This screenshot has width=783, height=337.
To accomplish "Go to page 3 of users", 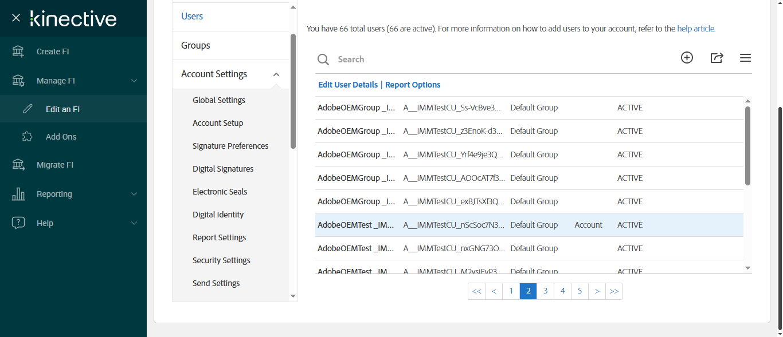I will pyautogui.click(x=545, y=291).
